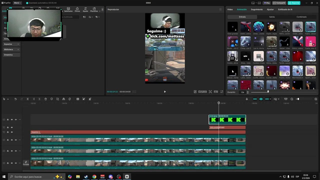The height and width of the screenshot is (180, 320).
Task: Click the TikTok icon in the player bar
Action: pyautogui.click(x=195, y=92)
